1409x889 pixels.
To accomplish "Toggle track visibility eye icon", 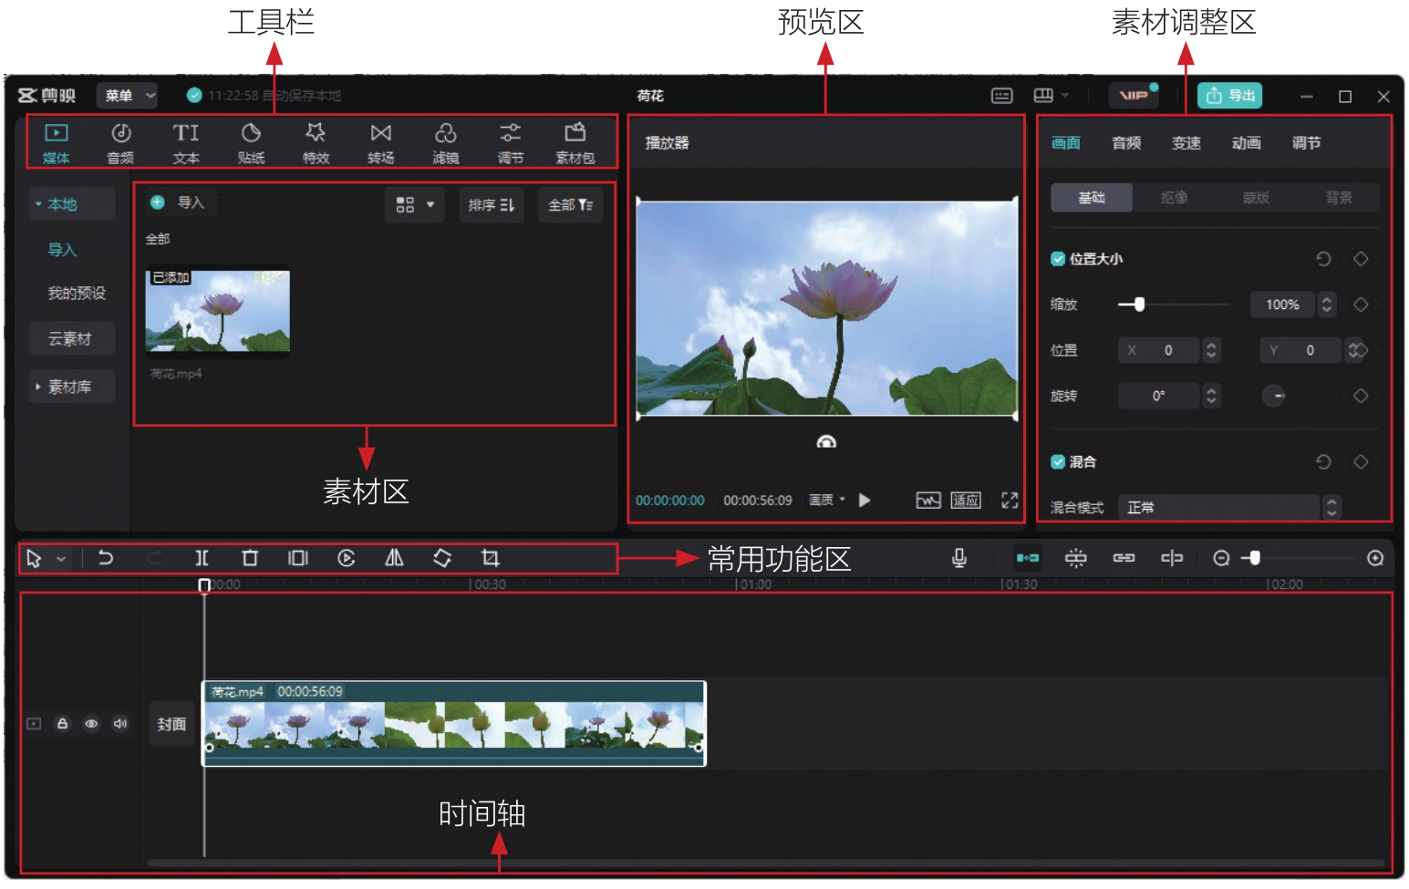I will 91,724.
